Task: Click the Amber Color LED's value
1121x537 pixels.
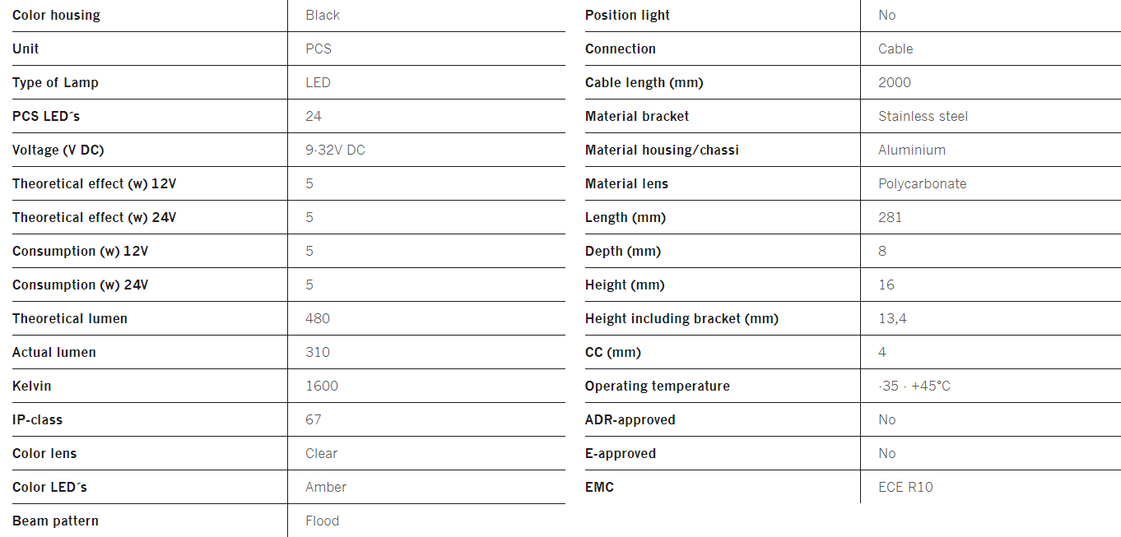Action: [x=326, y=487]
